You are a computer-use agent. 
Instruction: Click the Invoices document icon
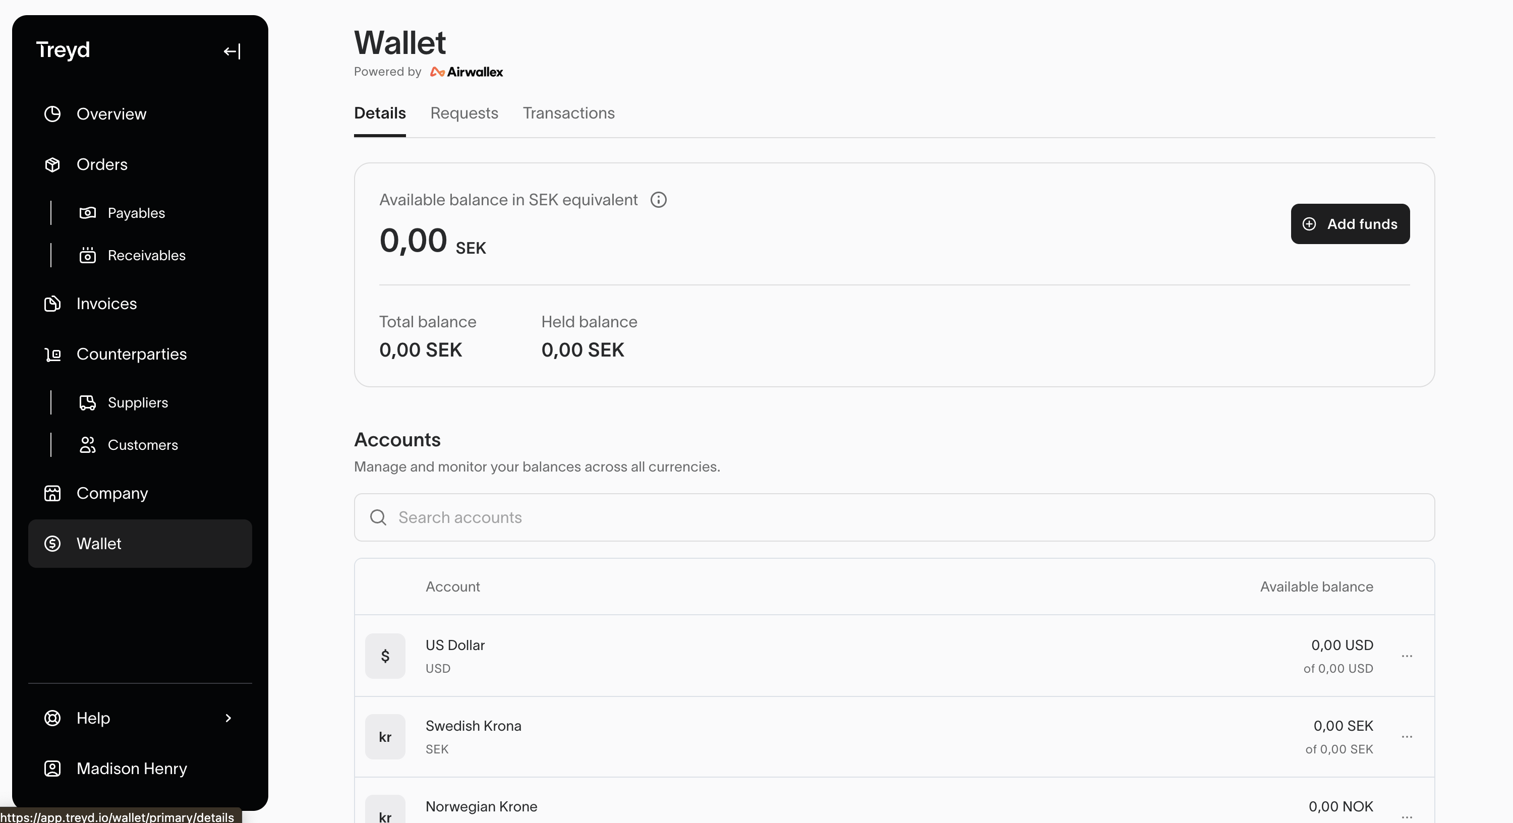[52, 304]
